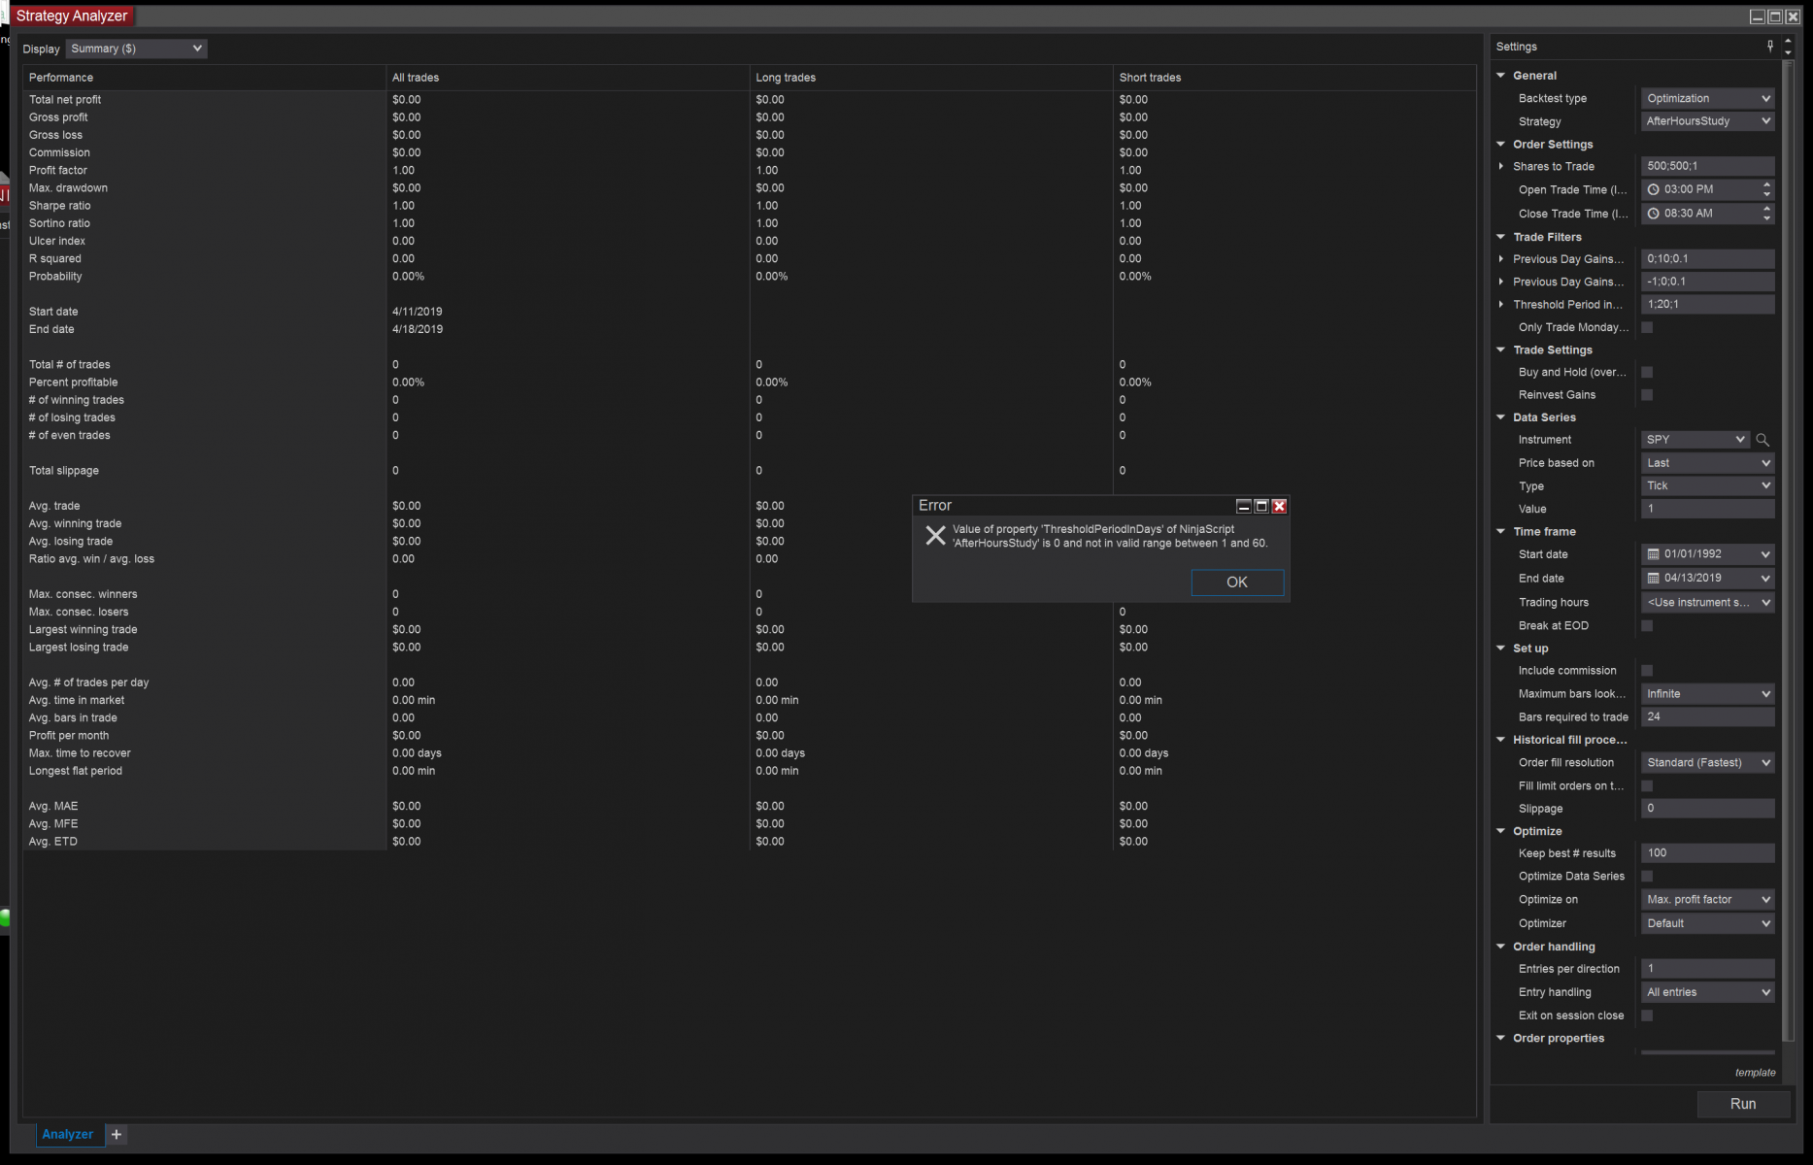Collapse Trade Settings section
The width and height of the screenshot is (1813, 1165).
tap(1501, 350)
